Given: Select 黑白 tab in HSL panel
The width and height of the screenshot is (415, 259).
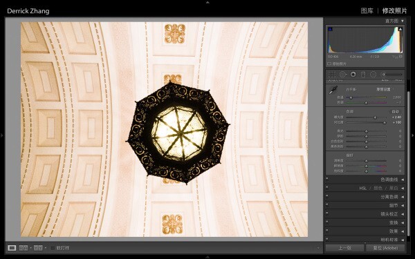Looking at the screenshot, I should click(x=394, y=188).
